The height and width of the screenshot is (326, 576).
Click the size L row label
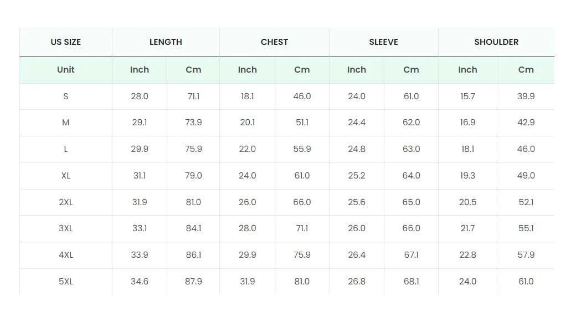click(66, 149)
